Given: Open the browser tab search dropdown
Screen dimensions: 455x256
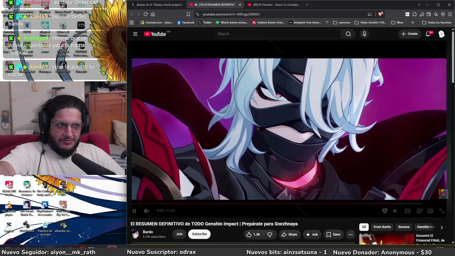Looking at the screenshot, I should [419, 5].
